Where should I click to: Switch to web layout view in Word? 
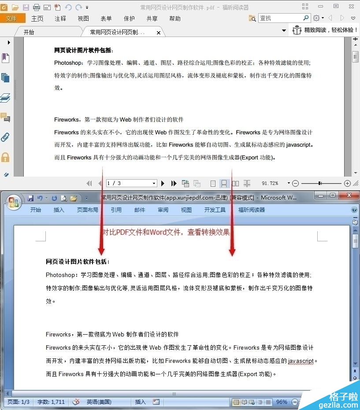coord(252,402)
